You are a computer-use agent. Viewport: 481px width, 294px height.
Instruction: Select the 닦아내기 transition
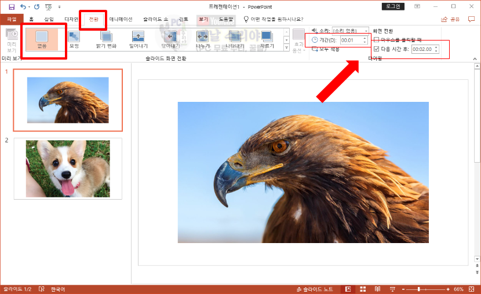coord(170,39)
